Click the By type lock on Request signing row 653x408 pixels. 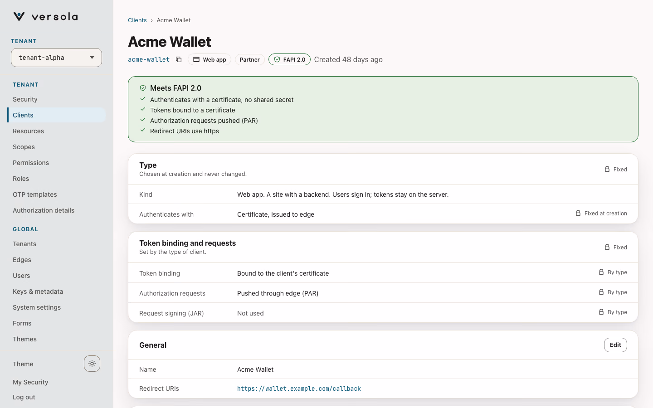(x=601, y=312)
